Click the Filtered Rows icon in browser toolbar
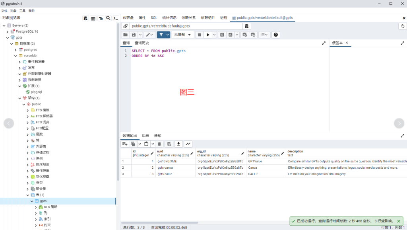 click(101, 18)
